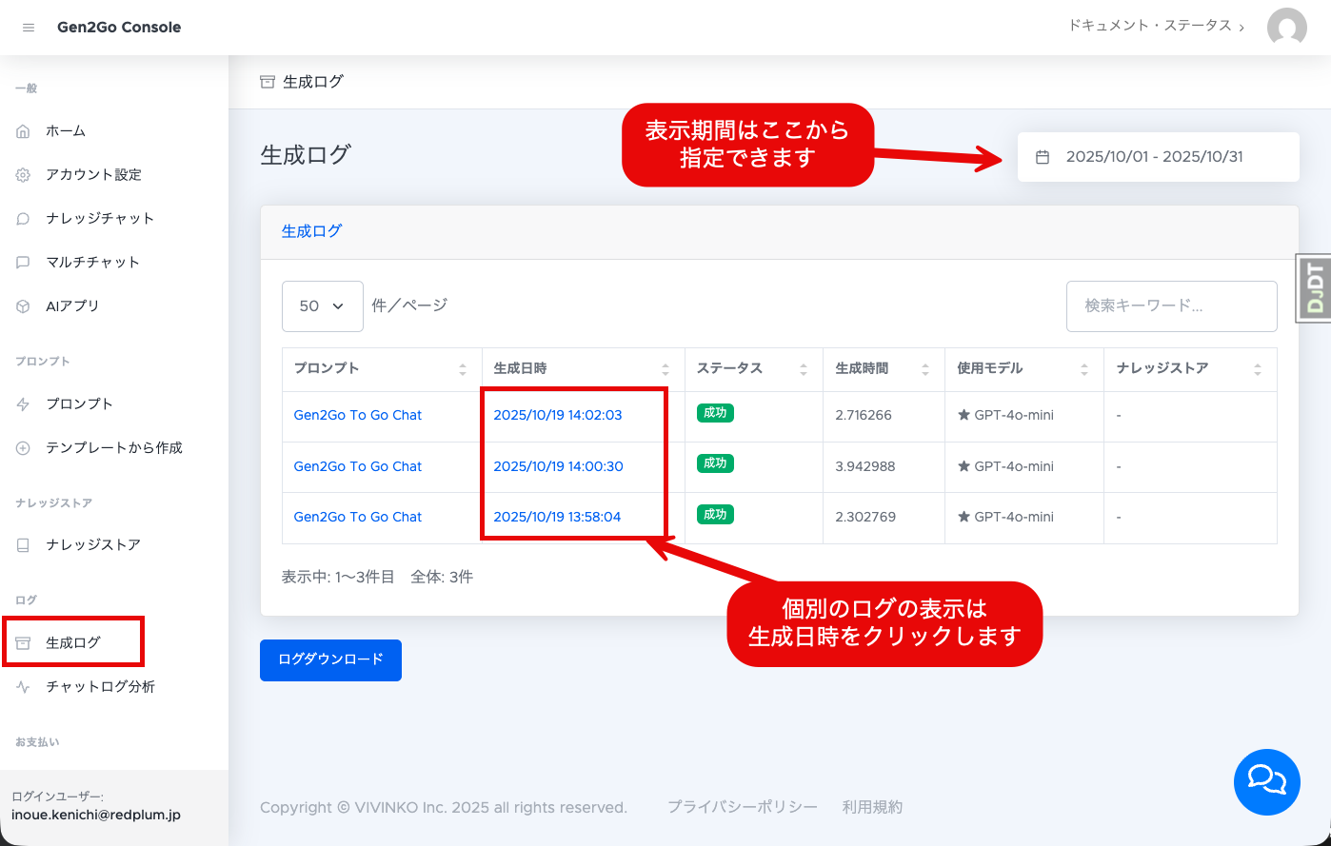Expand the ドキュメント・ステータス menu
Viewport: 1331px width, 846px height.
pos(1155,27)
